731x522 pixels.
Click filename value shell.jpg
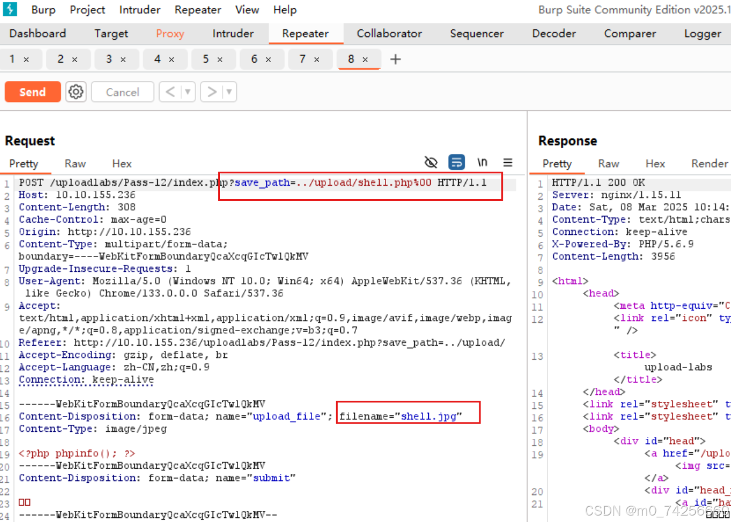(x=428, y=417)
